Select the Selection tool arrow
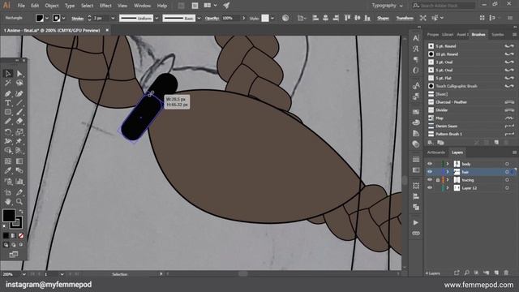This screenshot has height=292, width=519. pyautogui.click(x=8, y=74)
